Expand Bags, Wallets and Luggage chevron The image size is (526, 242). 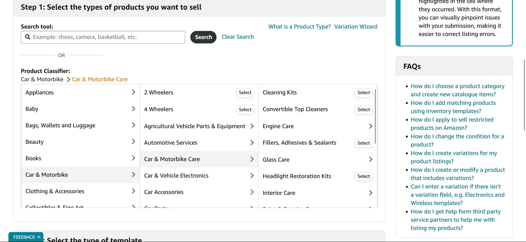[133, 125]
